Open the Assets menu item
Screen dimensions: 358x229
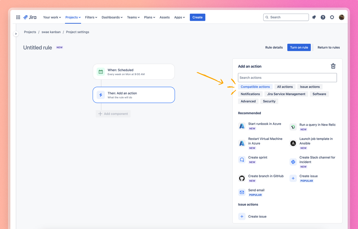[165, 17]
